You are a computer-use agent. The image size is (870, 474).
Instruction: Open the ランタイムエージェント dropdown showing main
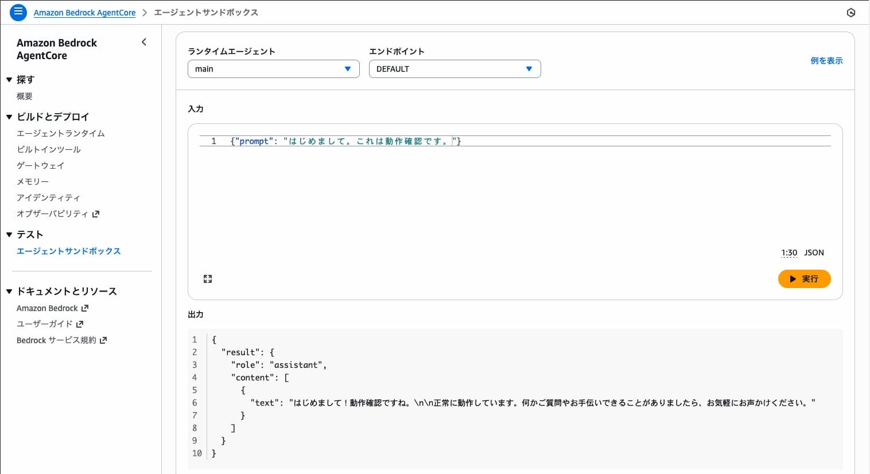[274, 69]
